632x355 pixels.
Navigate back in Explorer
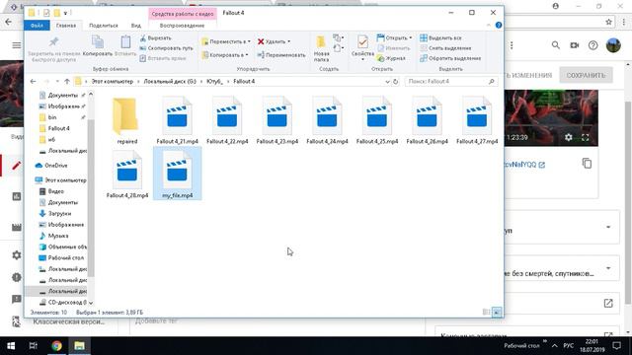coord(33,81)
